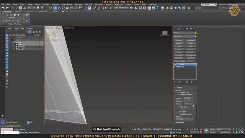Toggle Quad Intersection checkbox
245x138 pixels.
(179, 114)
